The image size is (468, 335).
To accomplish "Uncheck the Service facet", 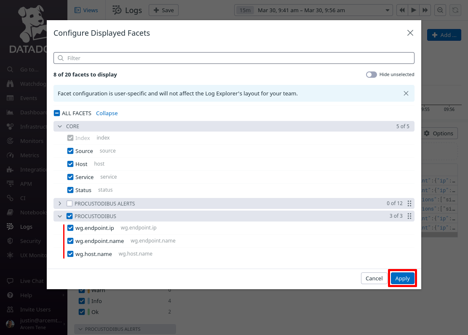I will point(70,177).
